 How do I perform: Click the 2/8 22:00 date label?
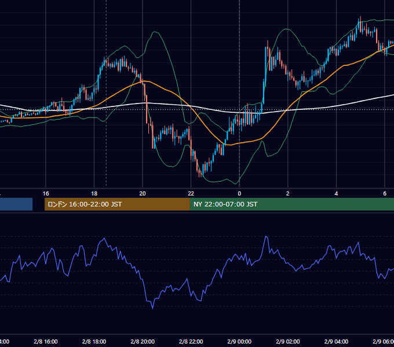pyautogui.click(x=191, y=341)
